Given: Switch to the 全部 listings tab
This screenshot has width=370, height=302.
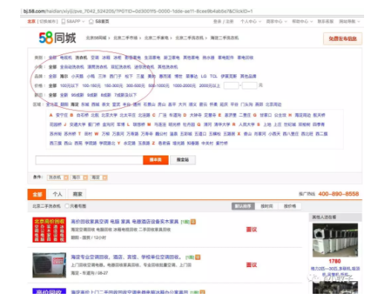Looking at the screenshot, I should pos(37,194).
